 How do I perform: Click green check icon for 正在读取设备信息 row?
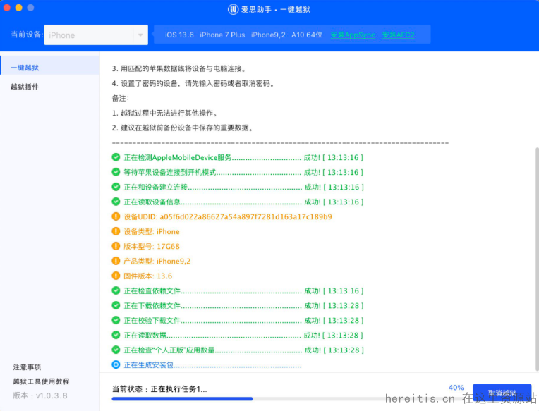(116, 202)
